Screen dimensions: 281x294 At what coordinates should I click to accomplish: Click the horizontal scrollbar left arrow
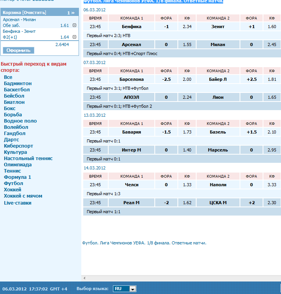click(84, 278)
